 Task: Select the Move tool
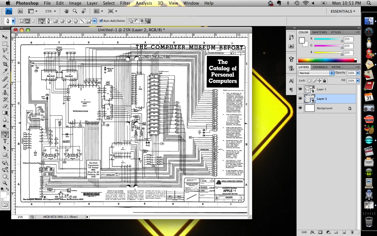[x=5, y=37]
